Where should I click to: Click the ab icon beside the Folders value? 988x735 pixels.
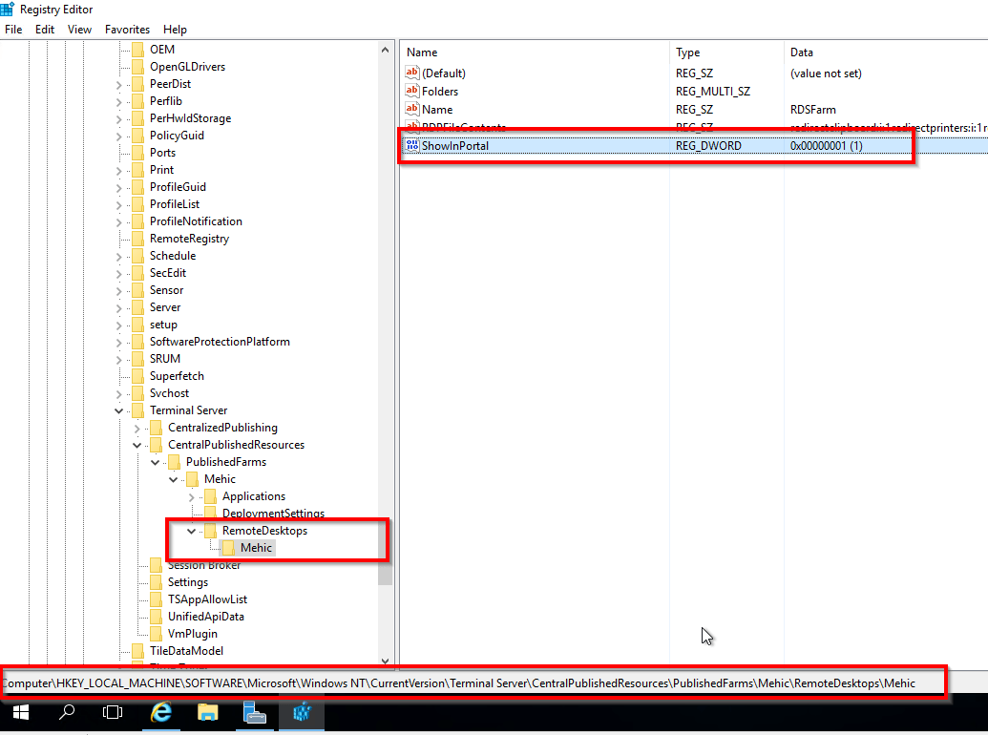tap(410, 91)
